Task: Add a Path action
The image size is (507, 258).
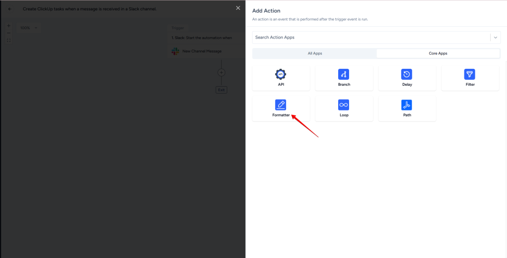Action: click(406, 108)
